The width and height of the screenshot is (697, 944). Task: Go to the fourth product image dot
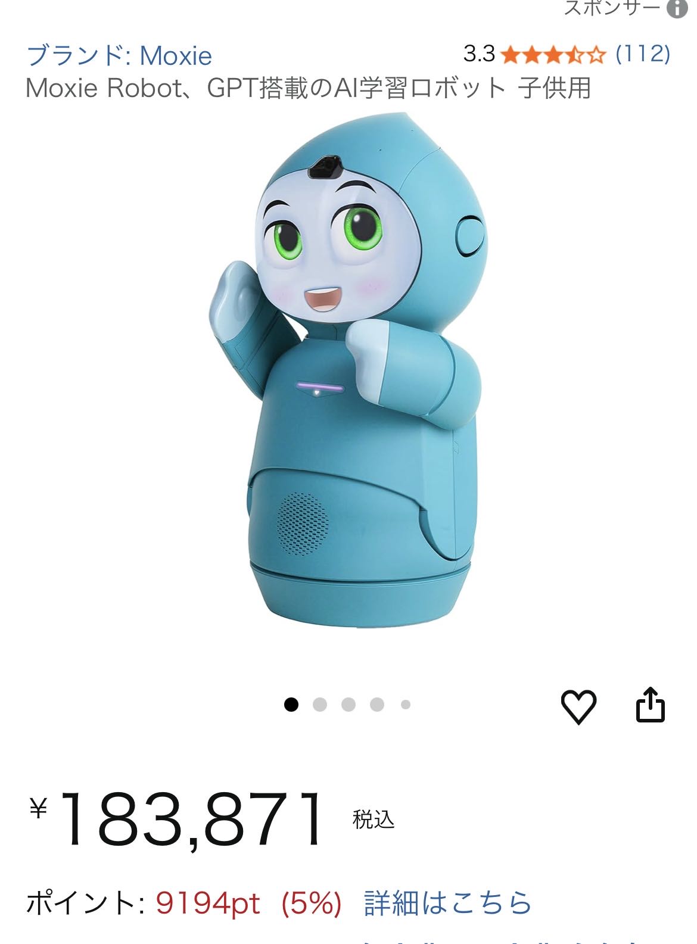(377, 705)
